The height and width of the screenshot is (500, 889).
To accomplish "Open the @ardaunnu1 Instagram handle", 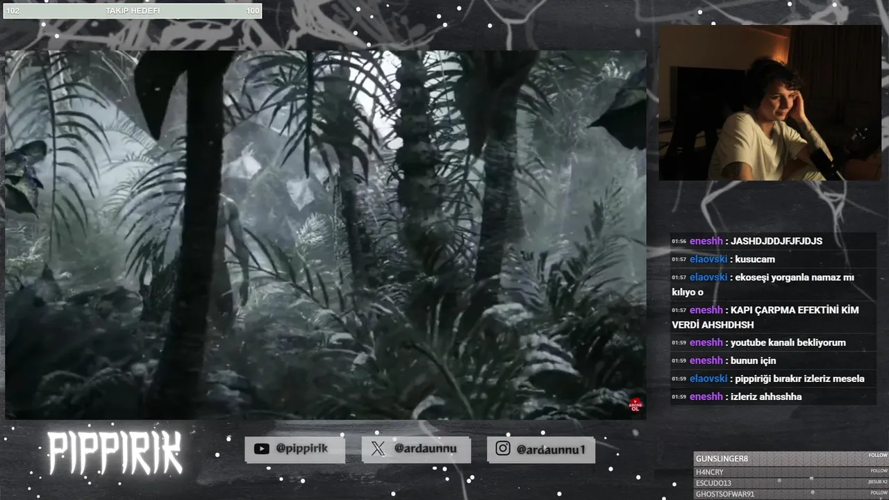I will click(x=551, y=449).
